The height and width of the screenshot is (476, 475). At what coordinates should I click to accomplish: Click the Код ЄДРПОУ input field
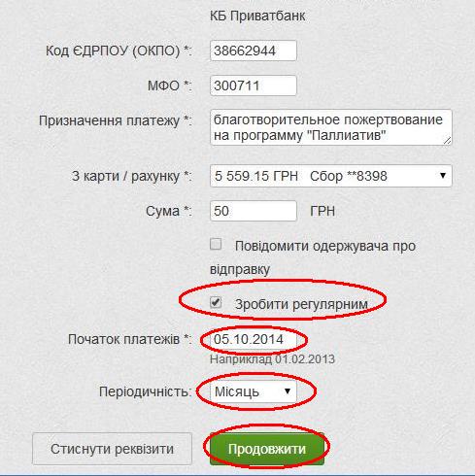(254, 51)
